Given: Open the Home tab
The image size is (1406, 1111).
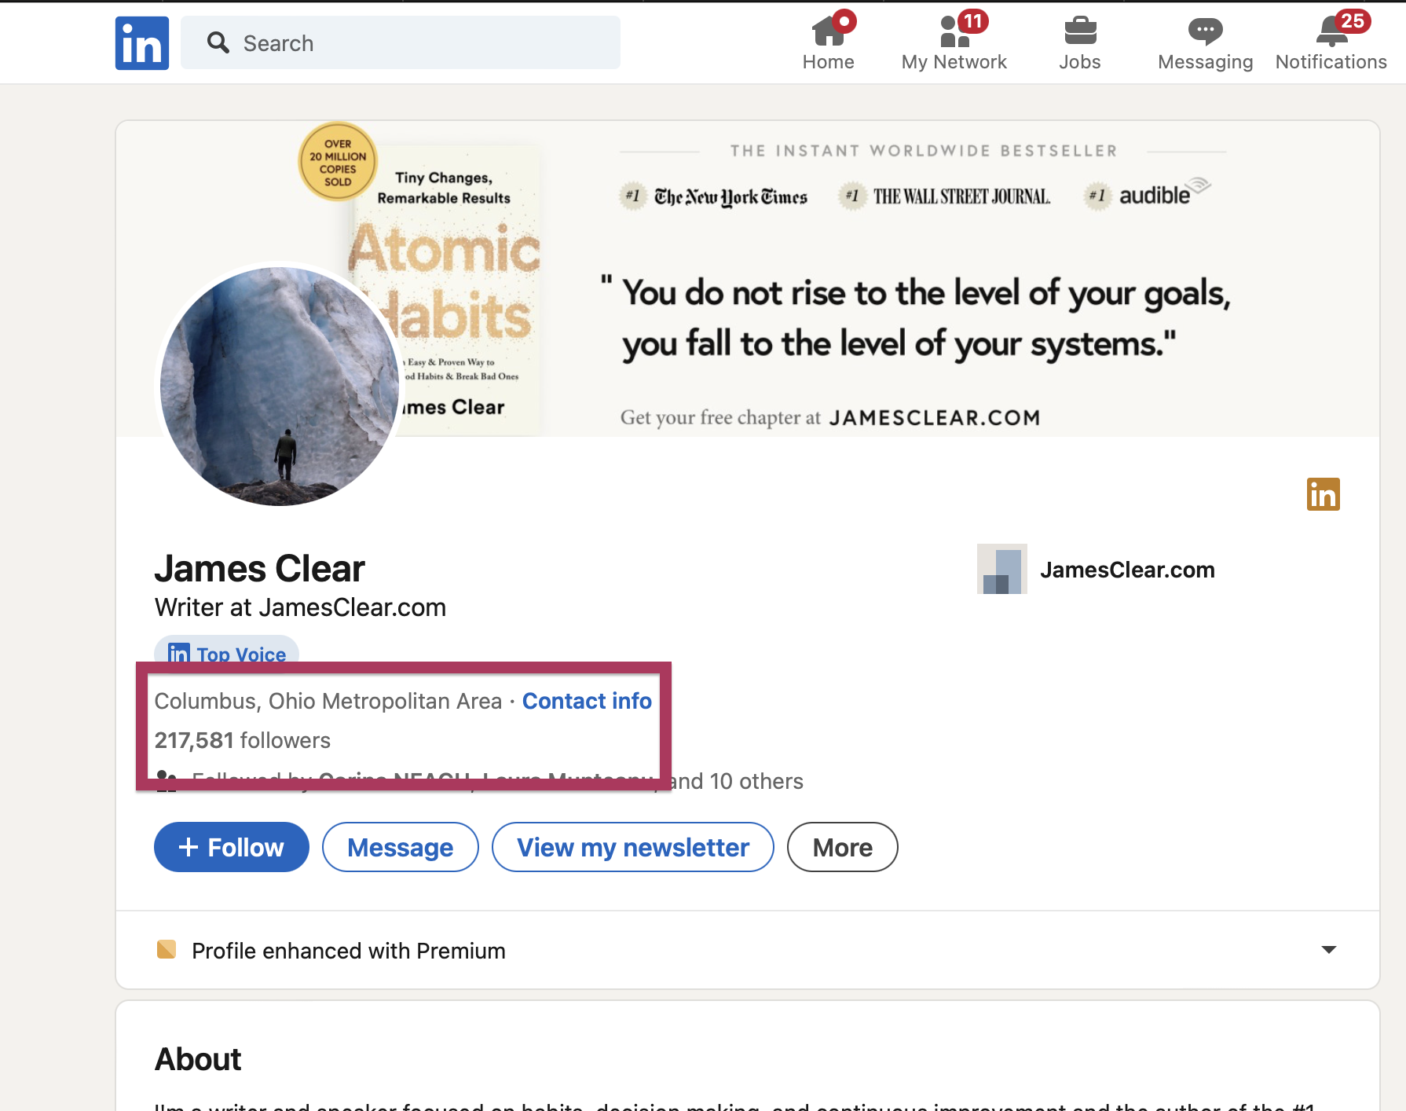Looking at the screenshot, I should pyautogui.click(x=829, y=42).
